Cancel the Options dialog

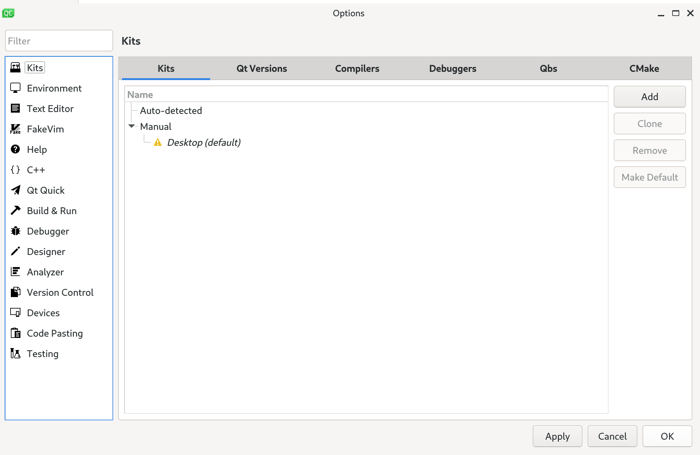point(612,436)
